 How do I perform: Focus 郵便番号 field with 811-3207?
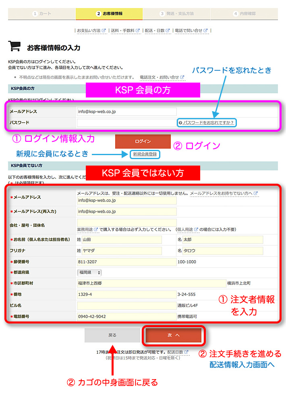pos(126,262)
